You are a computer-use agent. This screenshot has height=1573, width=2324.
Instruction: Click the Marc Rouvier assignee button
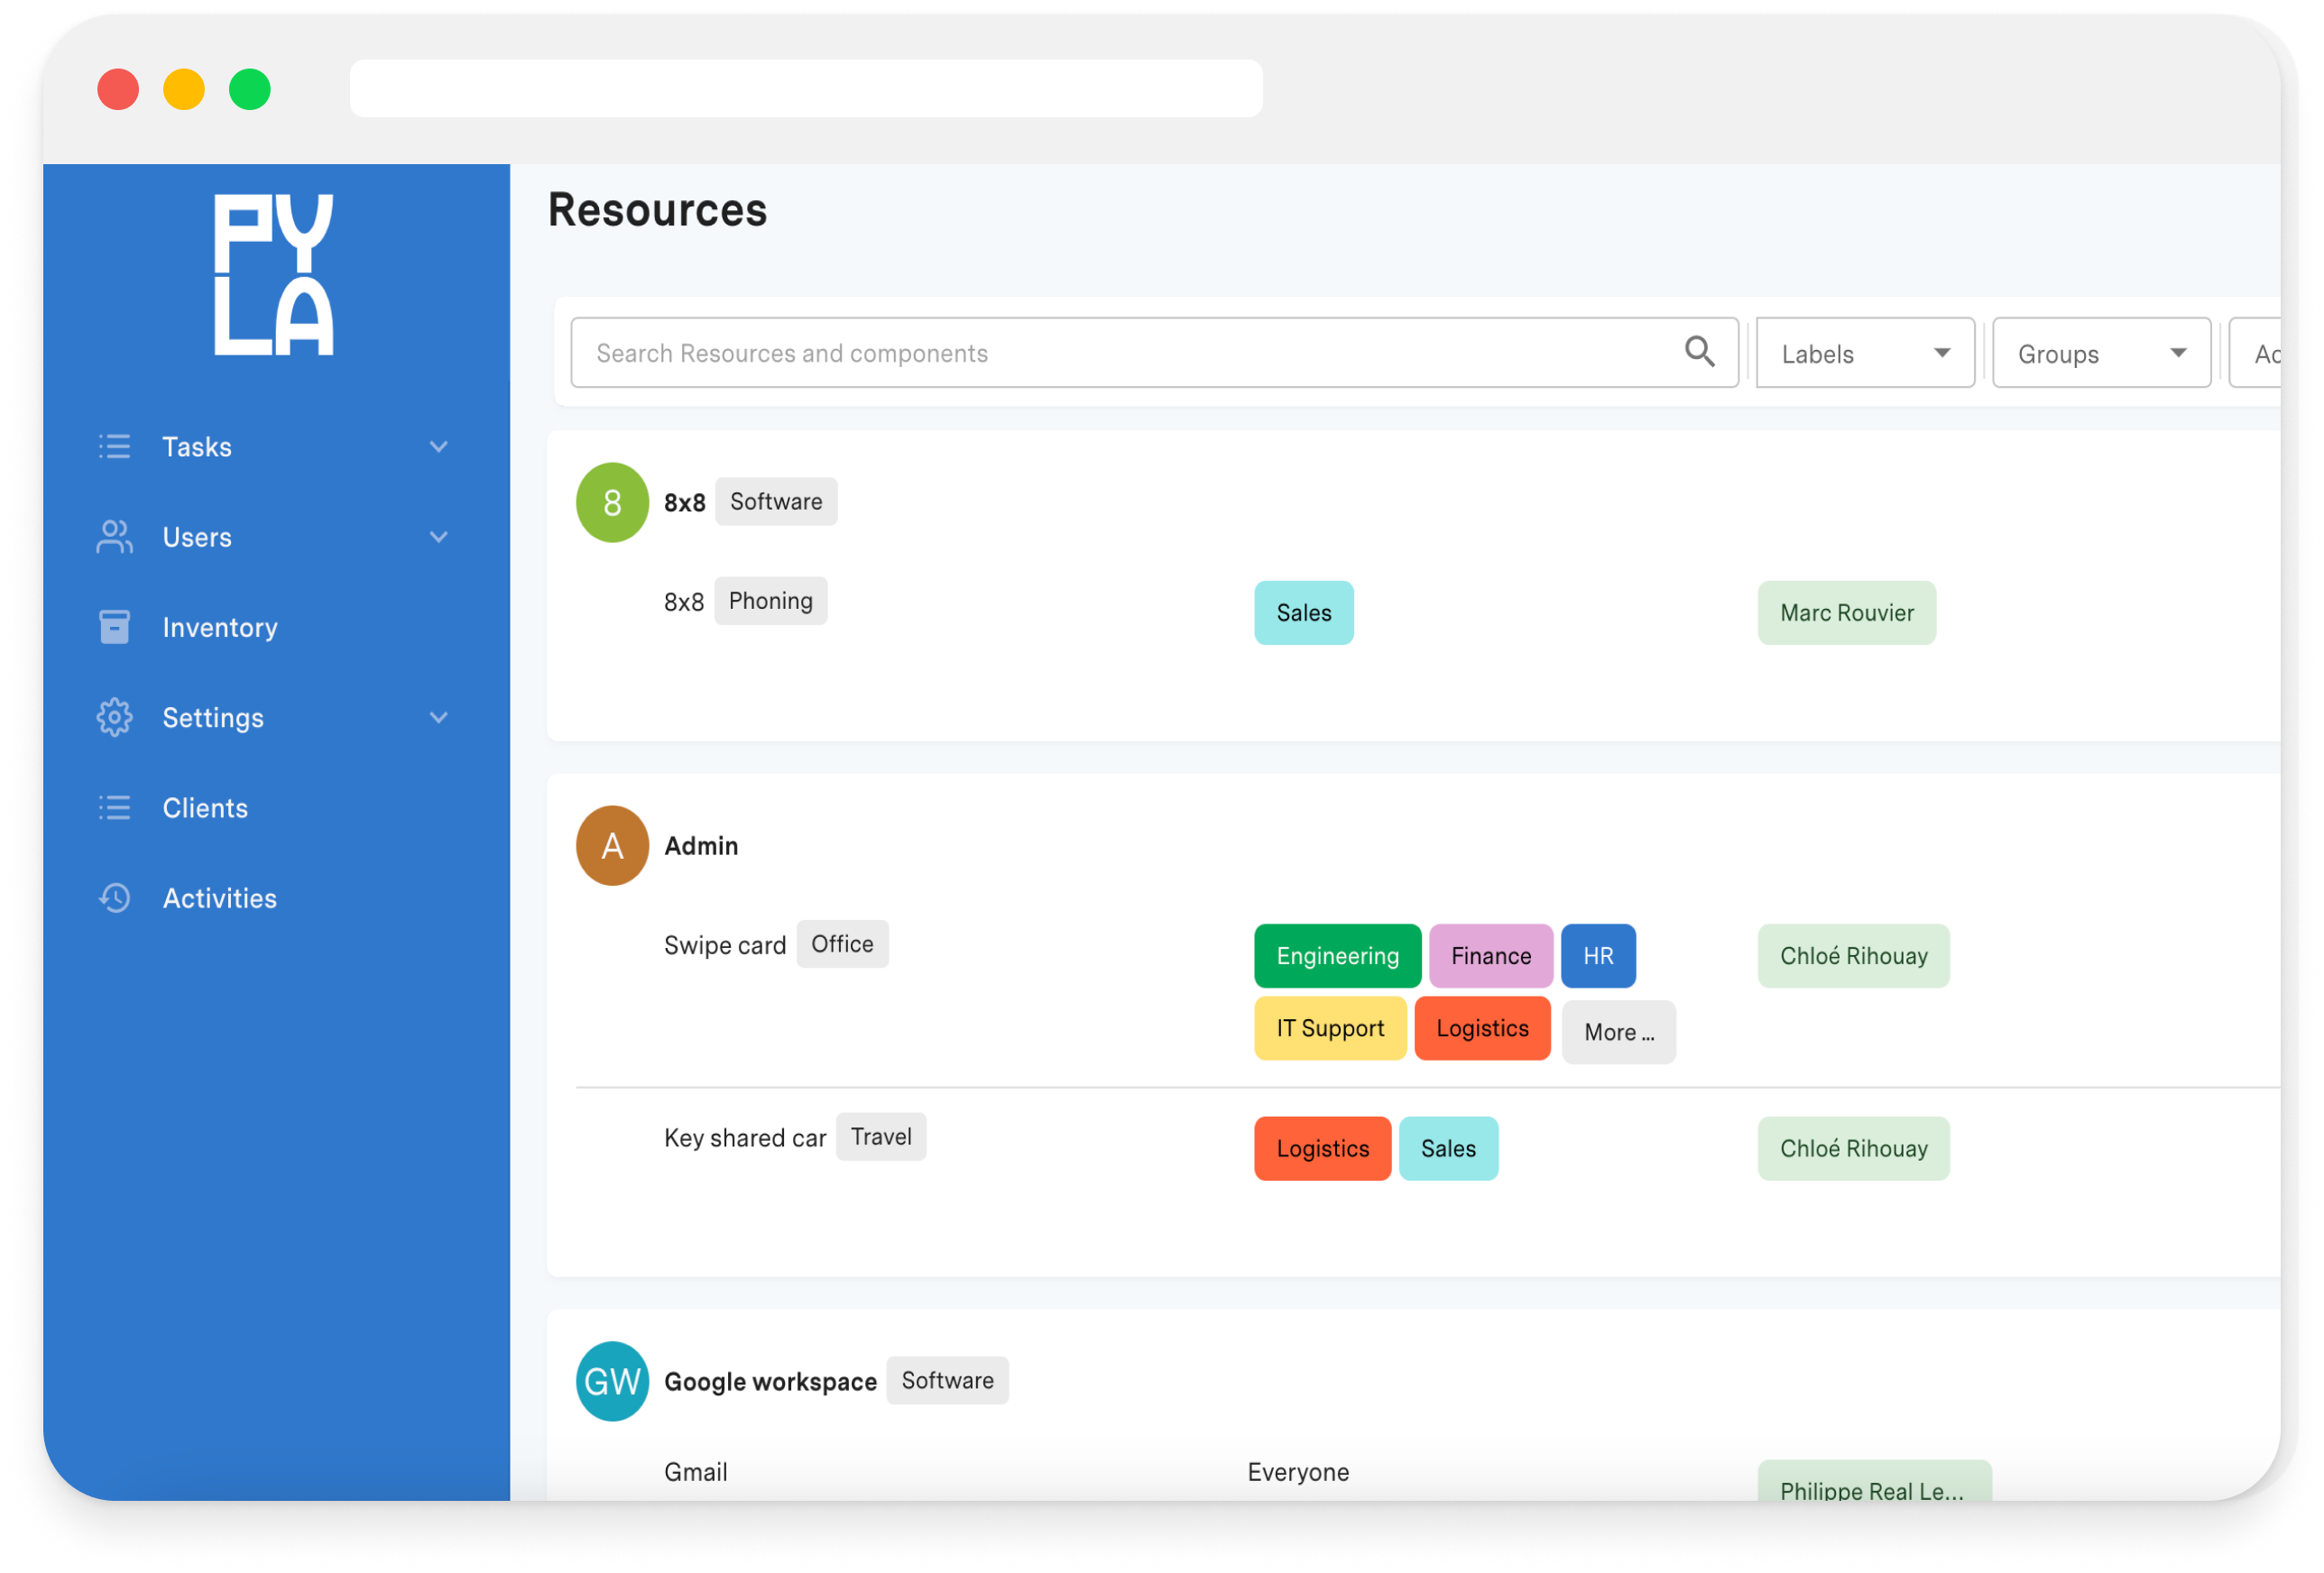click(x=1846, y=612)
